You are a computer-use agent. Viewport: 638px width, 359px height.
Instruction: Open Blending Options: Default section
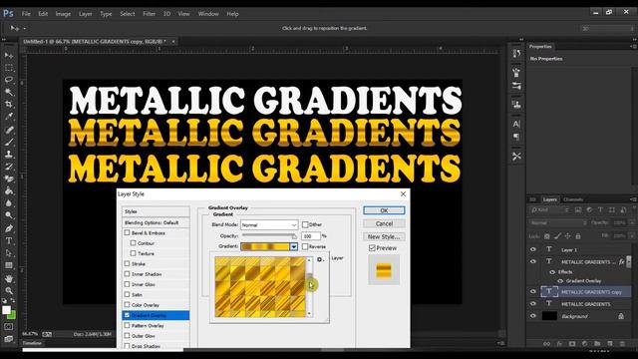pyautogui.click(x=156, y=222)
